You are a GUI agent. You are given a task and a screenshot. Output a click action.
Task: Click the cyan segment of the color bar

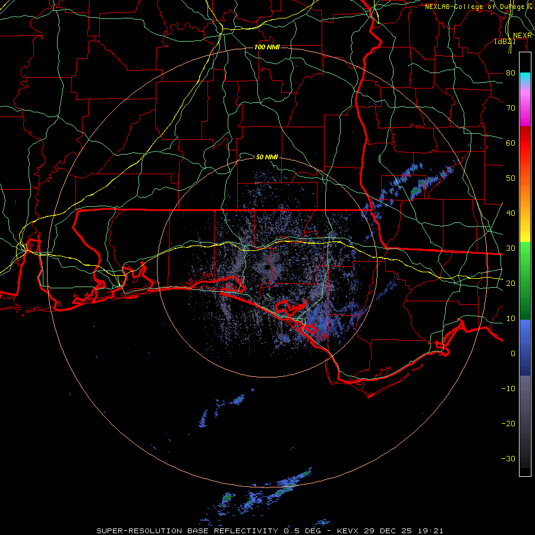click(x=525, y=78)
